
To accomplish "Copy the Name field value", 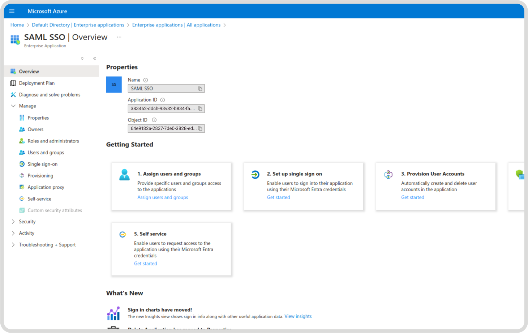I will click(200, 89).
